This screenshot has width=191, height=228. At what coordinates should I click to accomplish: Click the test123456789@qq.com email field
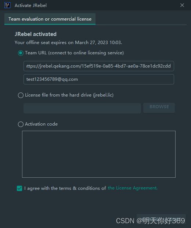[x=99, y=79]
